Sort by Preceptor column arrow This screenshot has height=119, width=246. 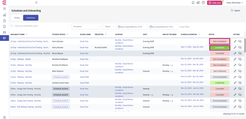click(x=106, y=34)
